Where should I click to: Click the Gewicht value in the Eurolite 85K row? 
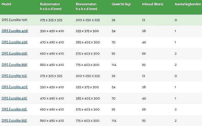[114, 65]
